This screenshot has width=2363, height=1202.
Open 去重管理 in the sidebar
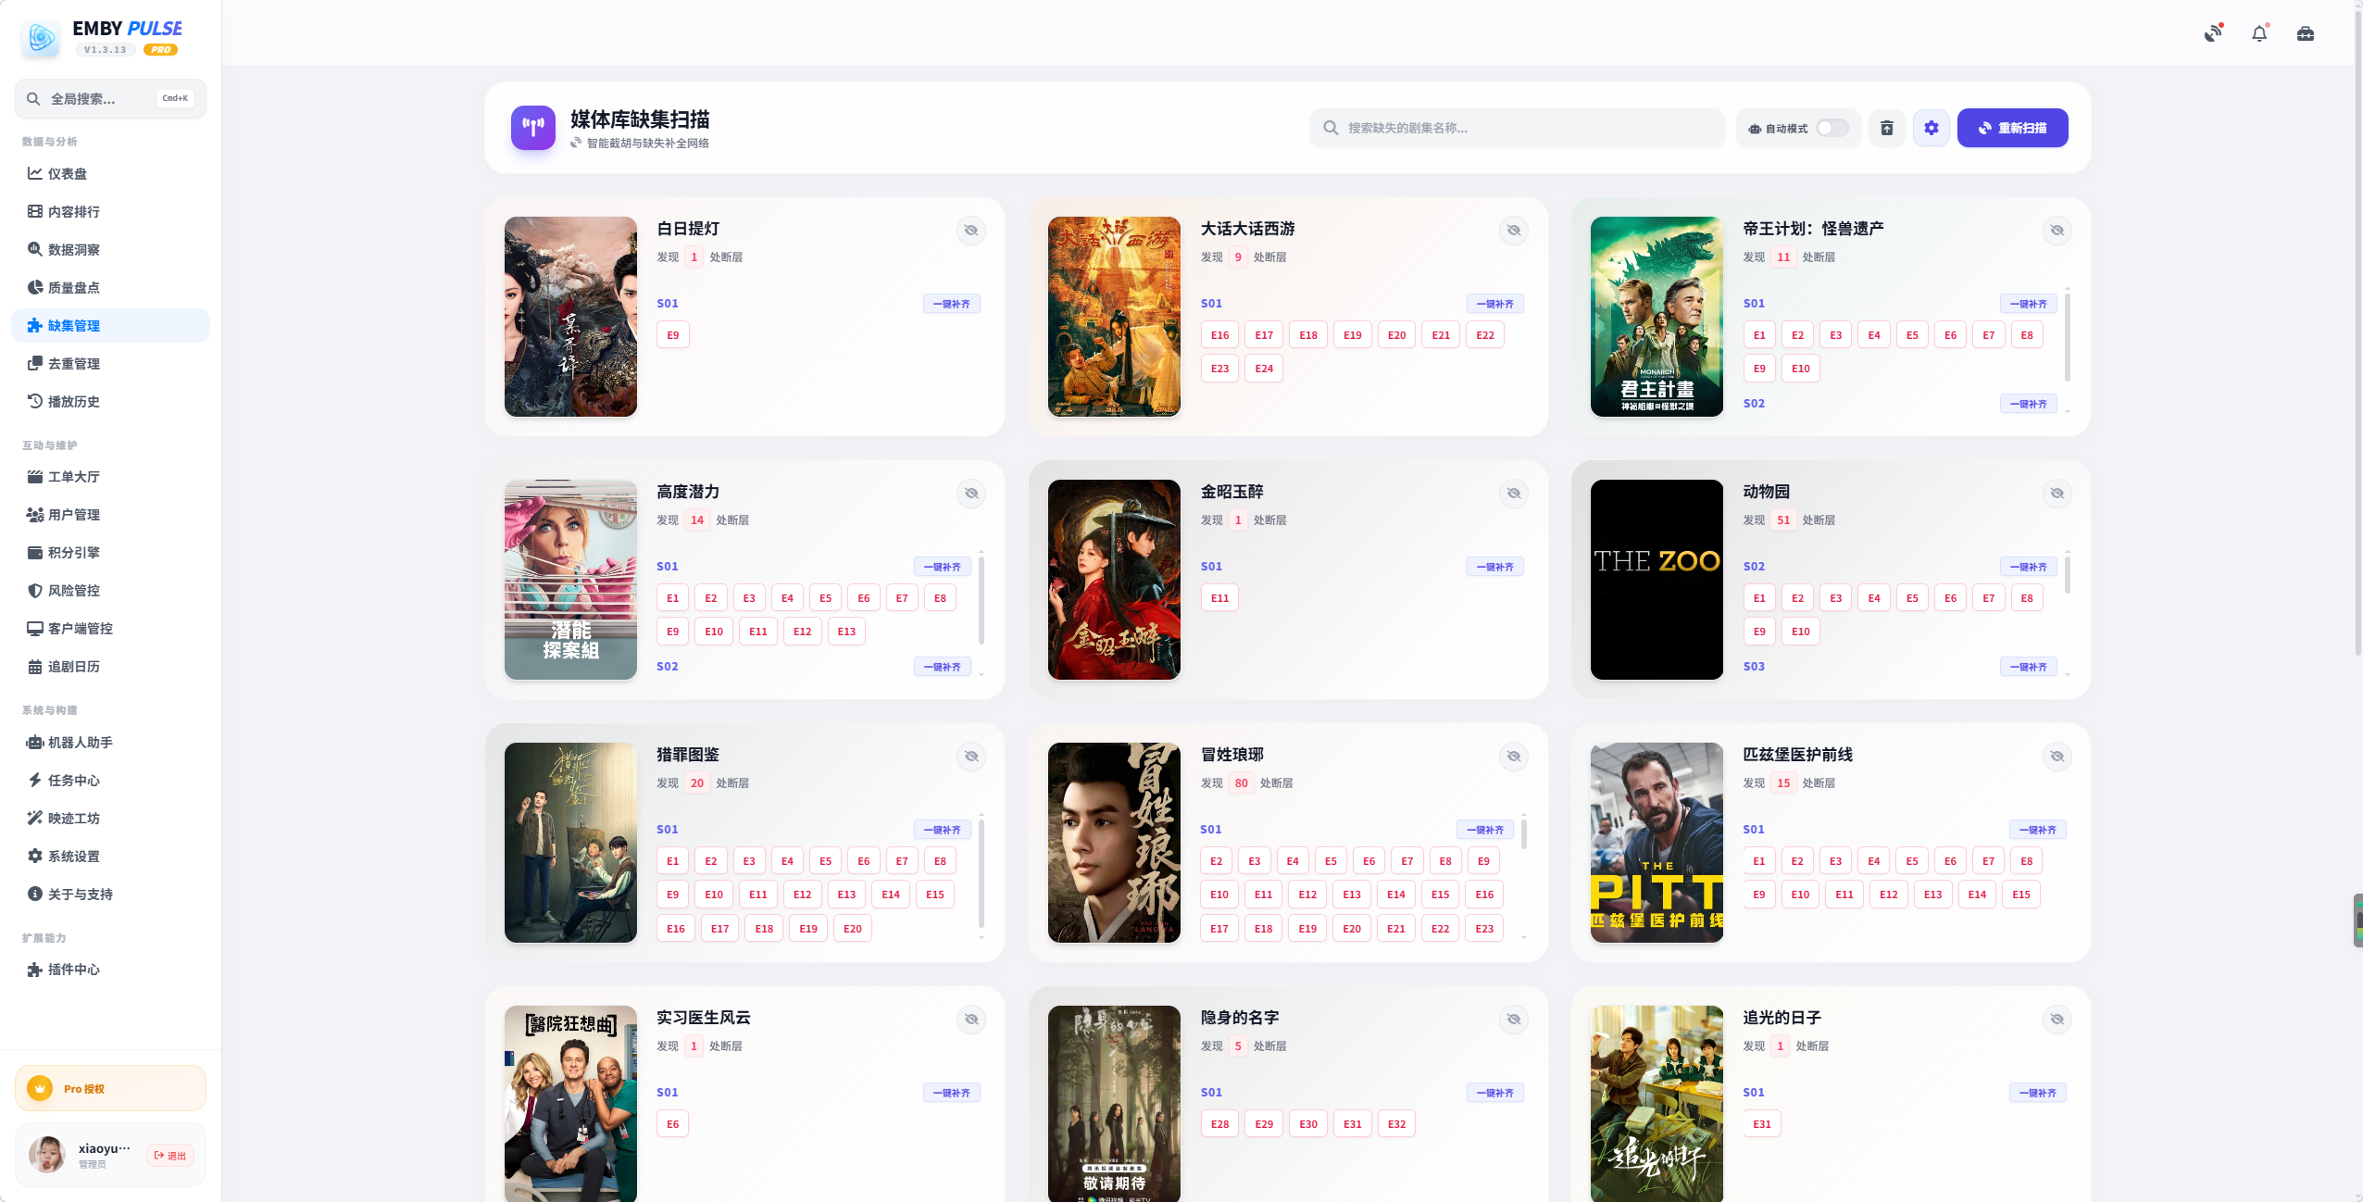point(74,364)
